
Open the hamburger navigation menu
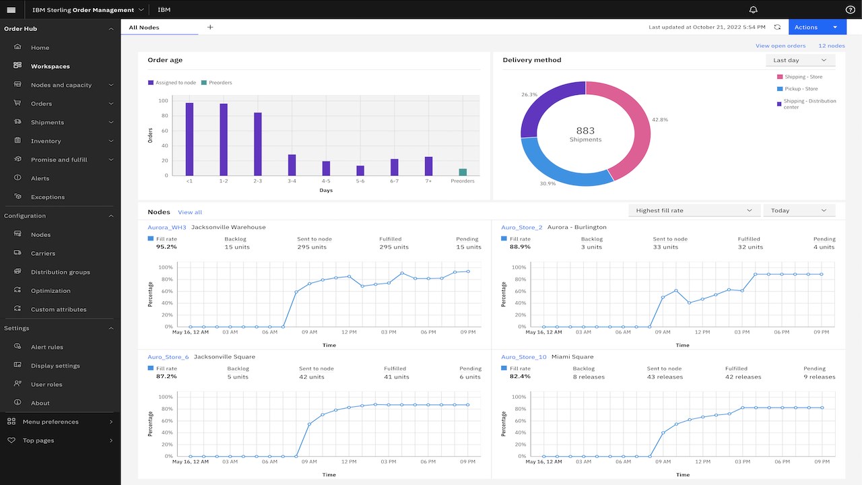pos(11,9)
